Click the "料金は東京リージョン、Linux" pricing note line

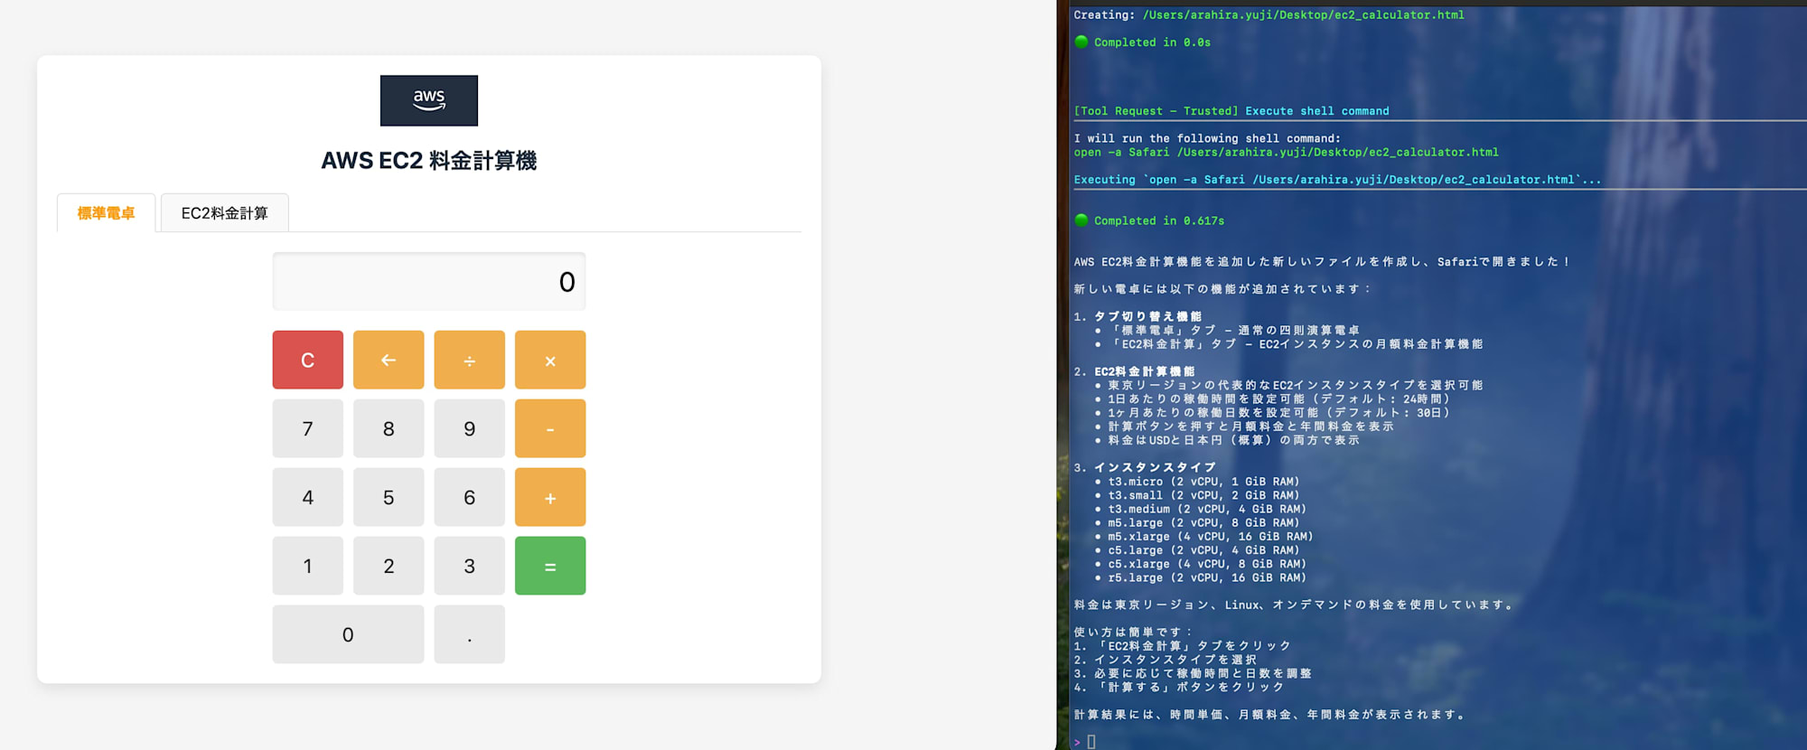[x=1294, y=605]
